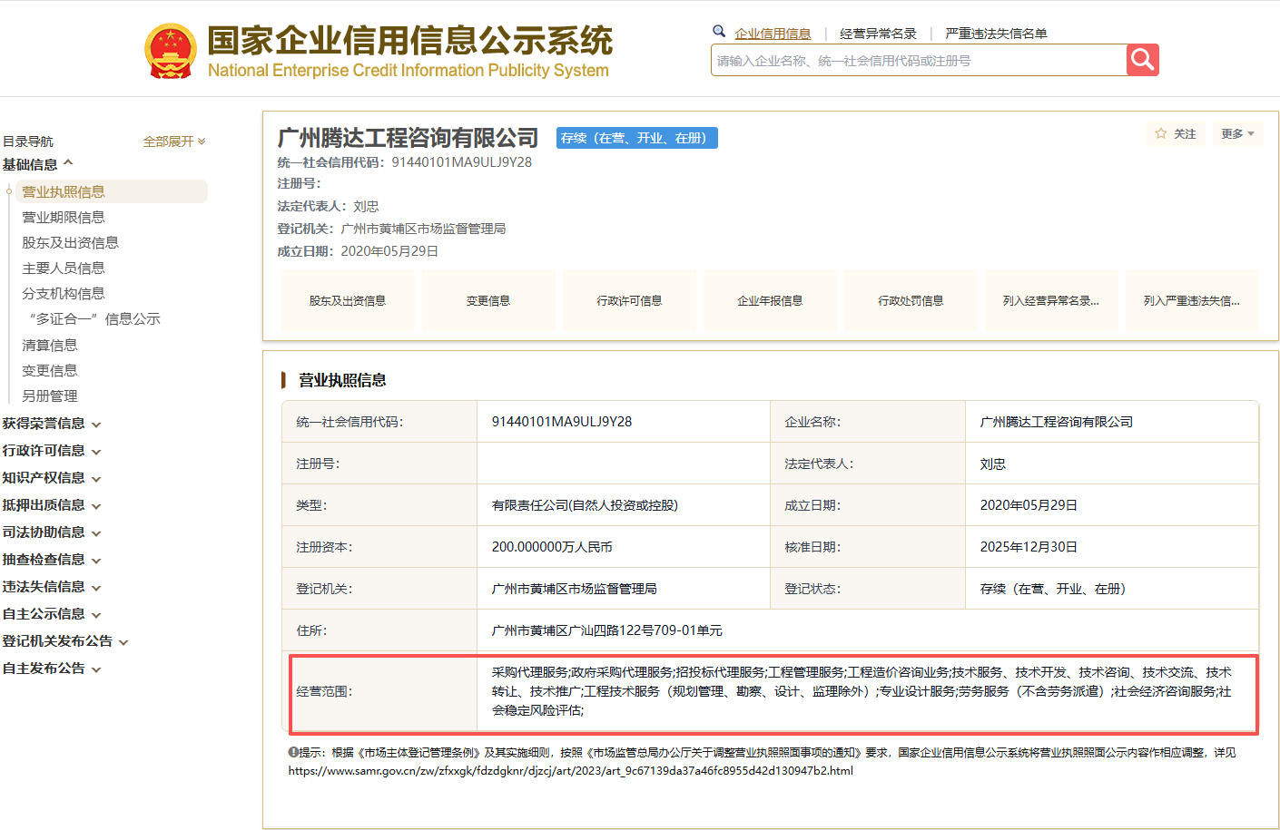
Task: Click the 股东及出资信息 card button
Action: tap(347, 300)
